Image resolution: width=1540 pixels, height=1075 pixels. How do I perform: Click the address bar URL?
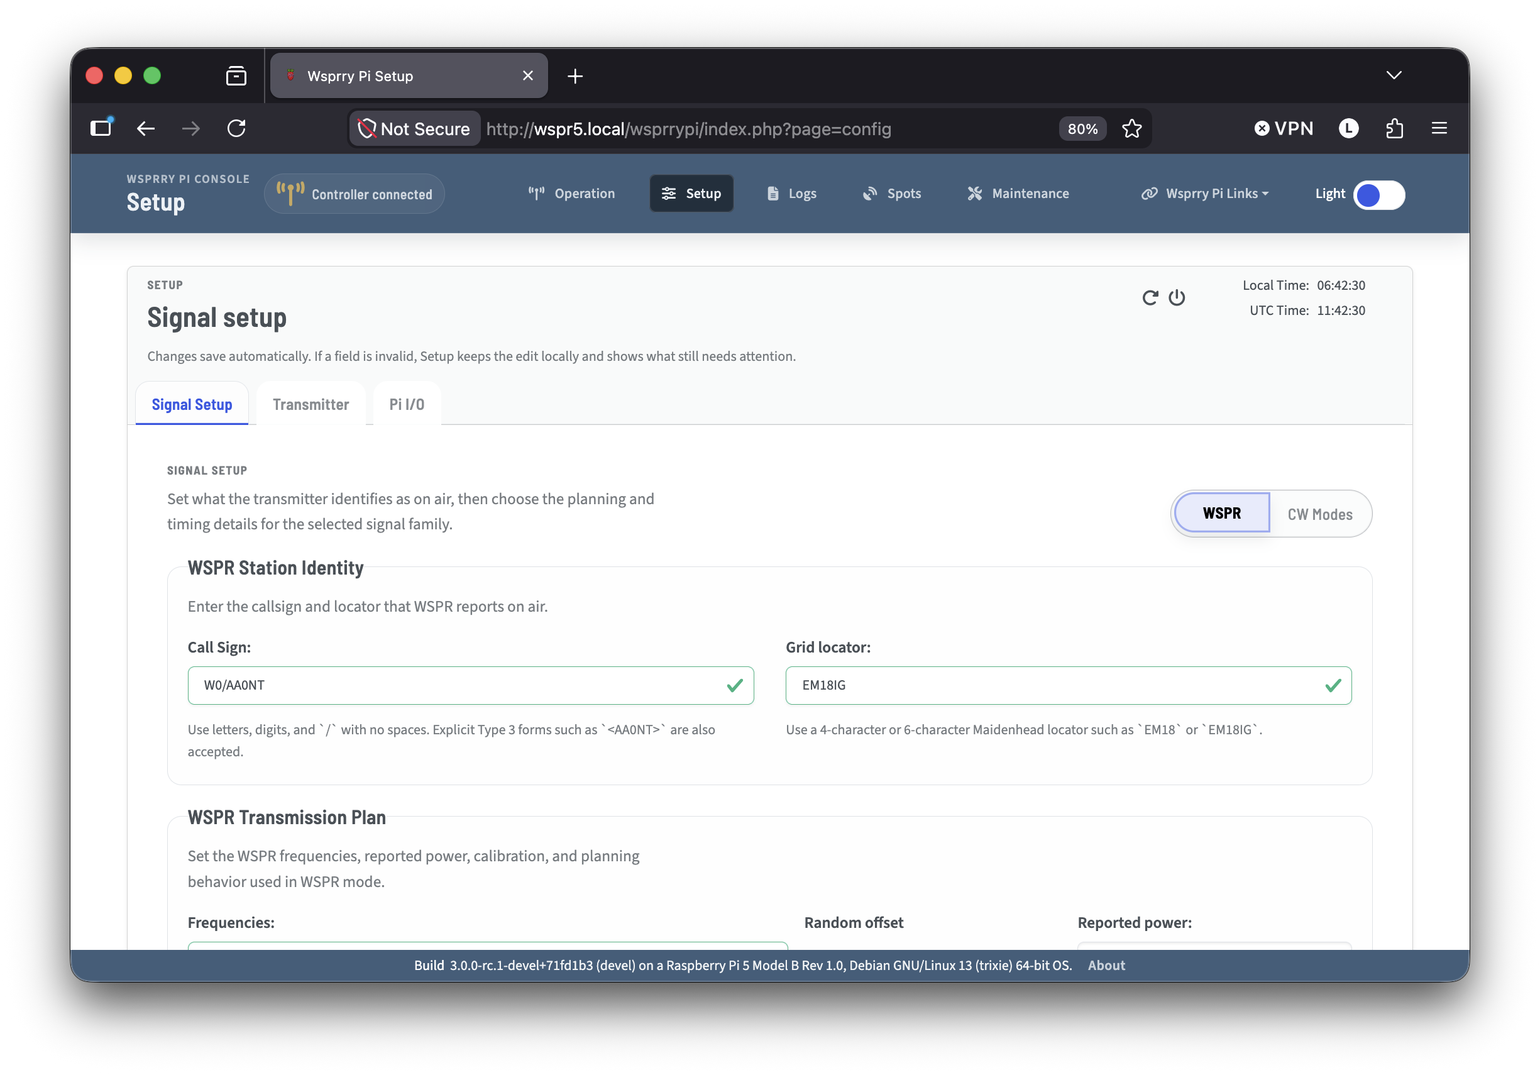coord(688,129)
